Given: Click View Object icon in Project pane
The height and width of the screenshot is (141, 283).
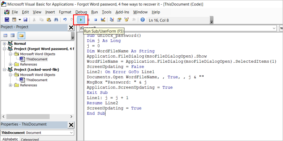Looking at the screenshot, I should (13, 35).
